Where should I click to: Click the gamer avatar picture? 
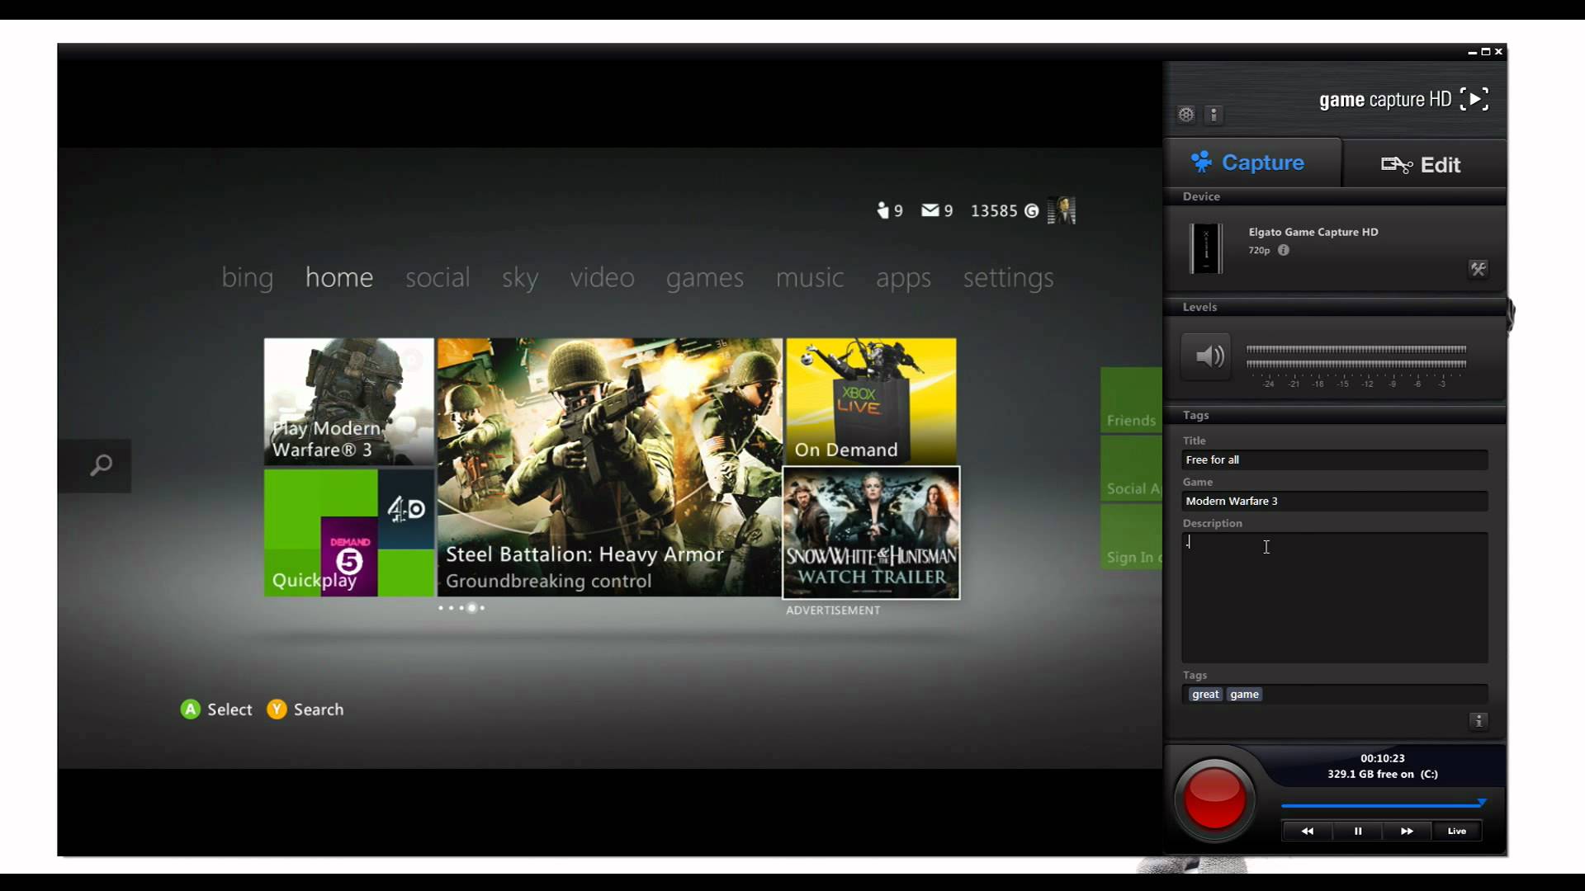click(x=1062, y=210)
